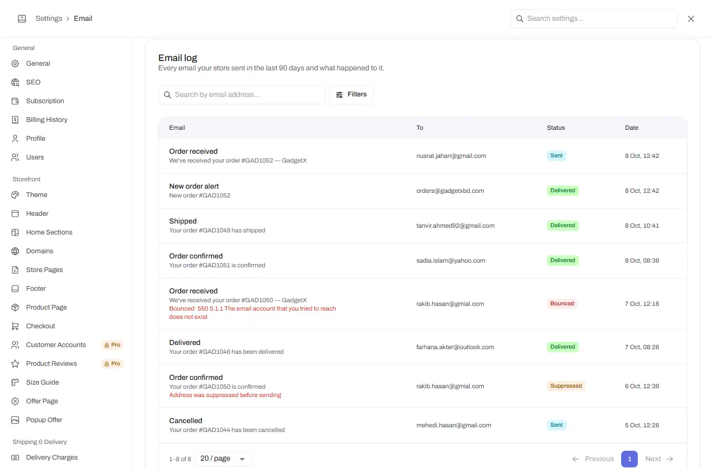The image size is (713, 469).
Task: Click the Product Page box icon
Action: click(x=15, y=307)
